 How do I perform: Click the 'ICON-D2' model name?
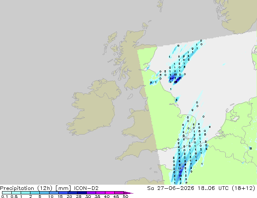coord(86,188)
